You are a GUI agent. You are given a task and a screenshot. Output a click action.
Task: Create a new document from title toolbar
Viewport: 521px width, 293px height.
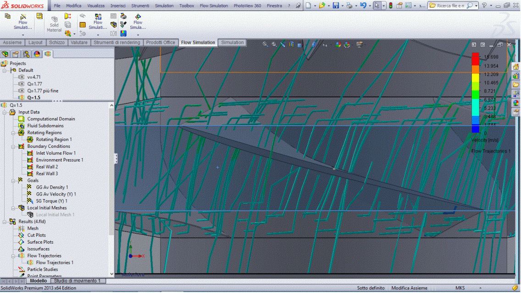tap(308, 5)
